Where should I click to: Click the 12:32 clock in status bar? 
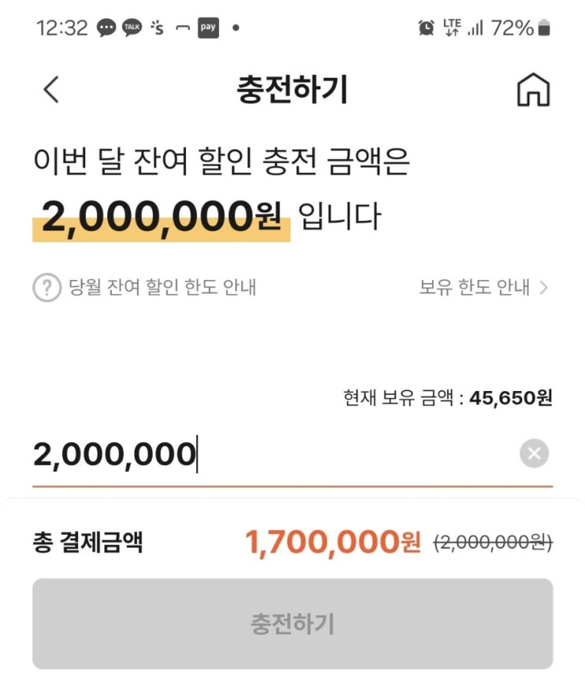pyautogui.click(x=62, y=28)
